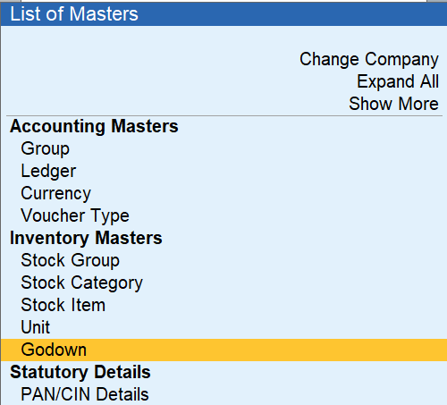The image size is (447, 405).
Task: Open the highlighted Godown entry
Action: tap(223, 350)
